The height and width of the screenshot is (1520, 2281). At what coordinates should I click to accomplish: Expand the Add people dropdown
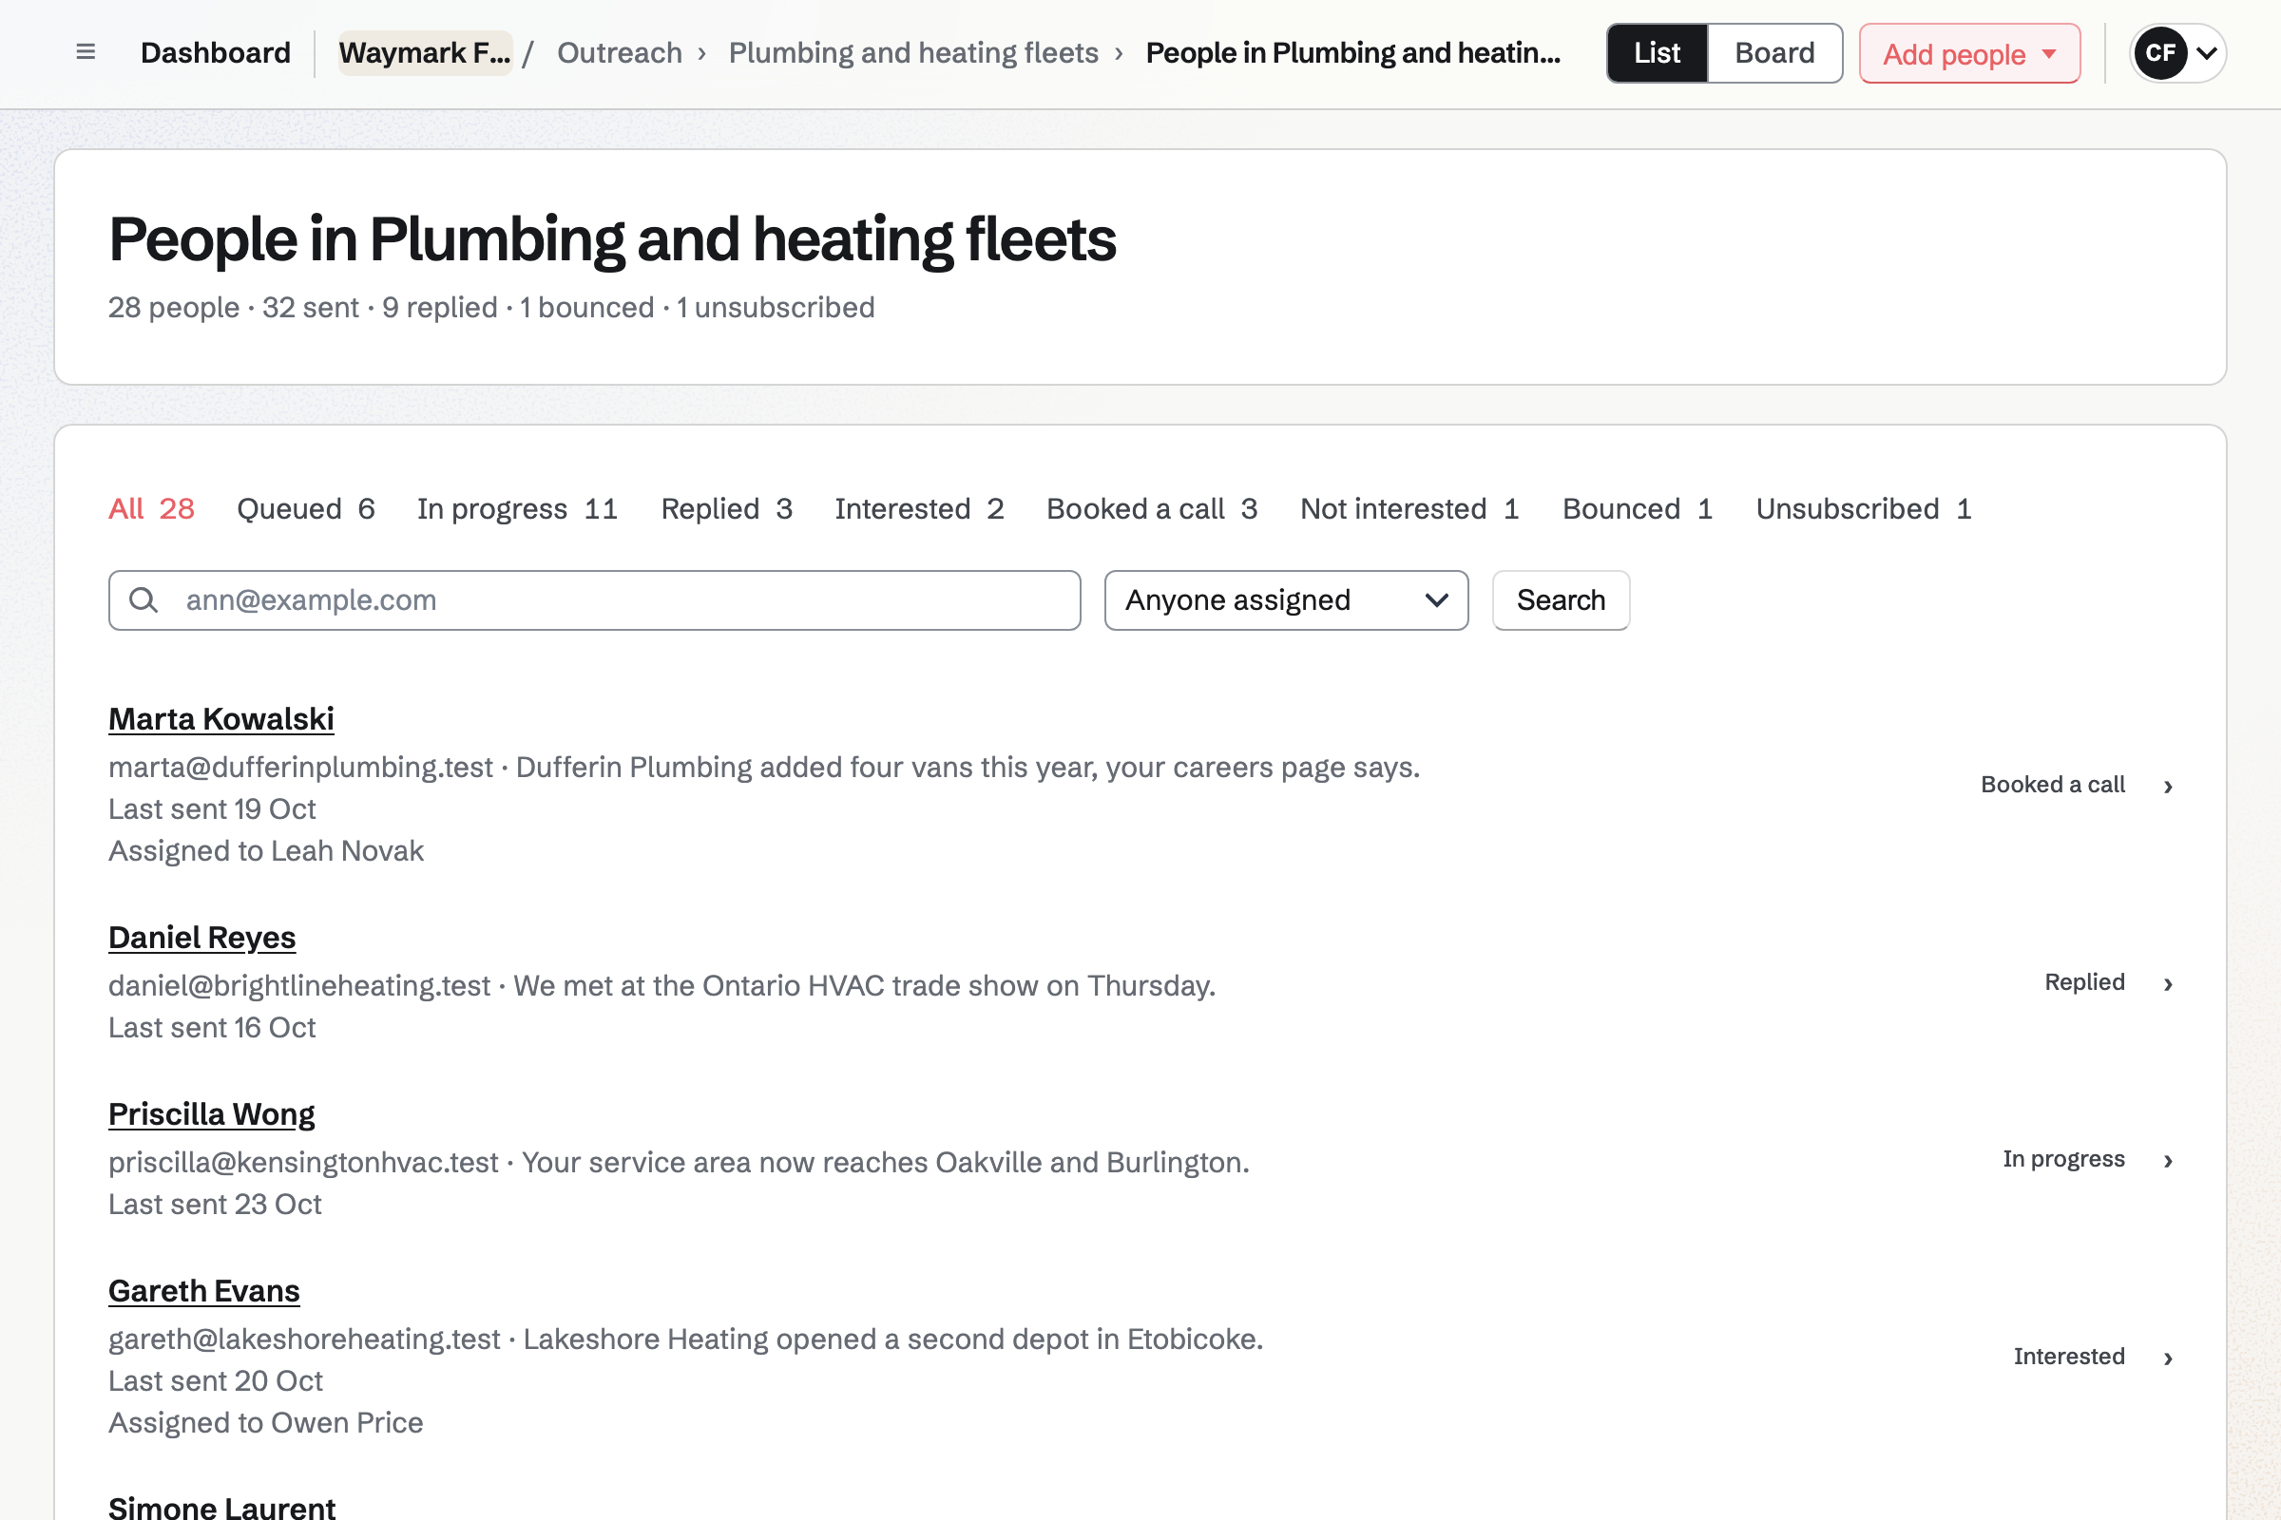point(1968,53)
